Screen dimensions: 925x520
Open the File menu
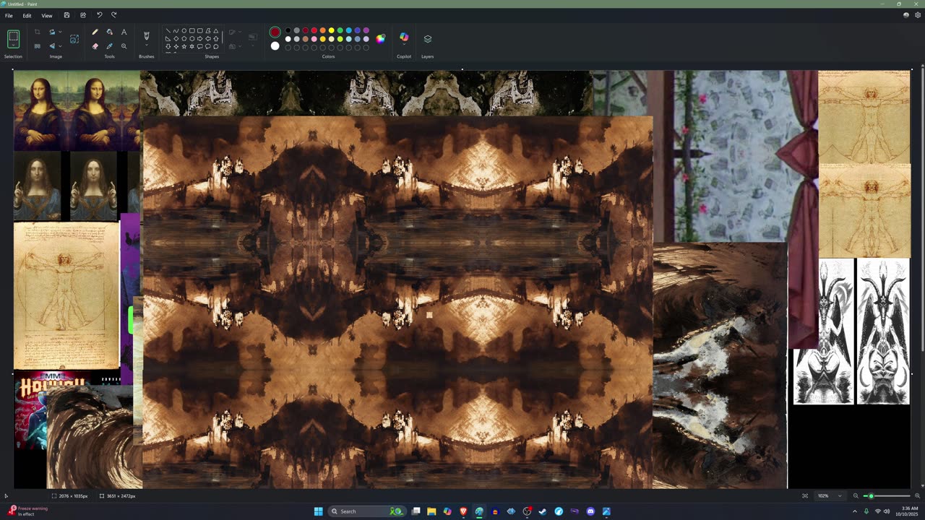(9, 15)
